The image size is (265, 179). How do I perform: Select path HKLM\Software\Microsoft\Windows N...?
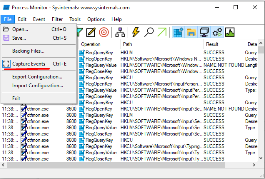(160, 59)
